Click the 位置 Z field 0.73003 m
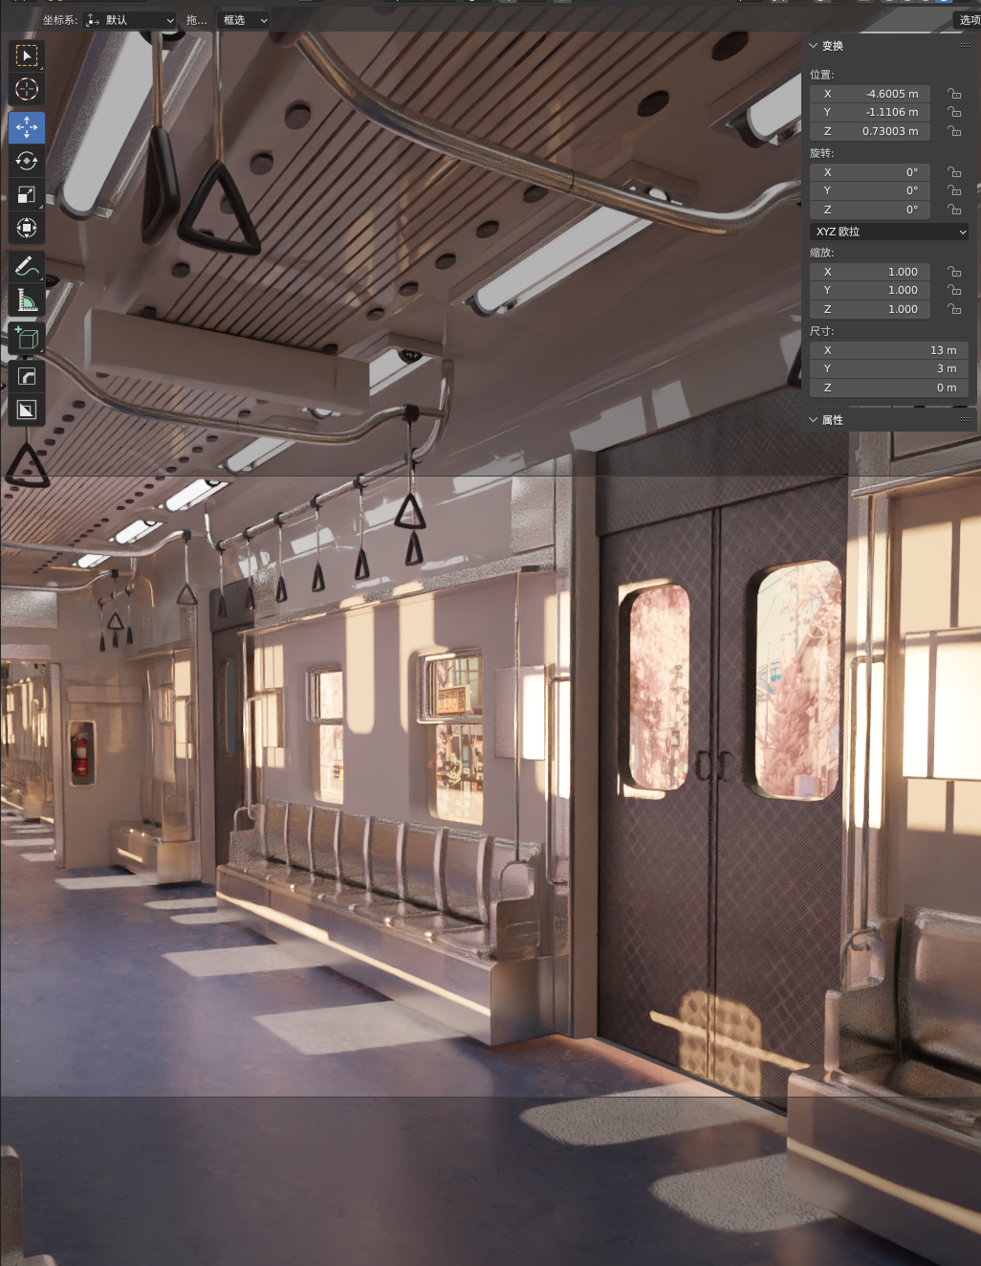This screenshot has width=981, height=1266. (x=870, y=131)
